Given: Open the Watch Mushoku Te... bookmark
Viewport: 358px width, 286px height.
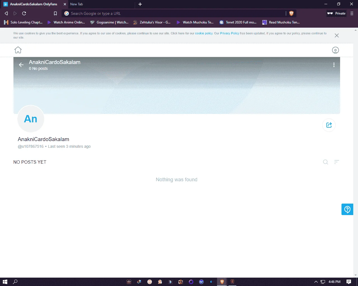Looking at the screenshot, I should click(195, 22).
